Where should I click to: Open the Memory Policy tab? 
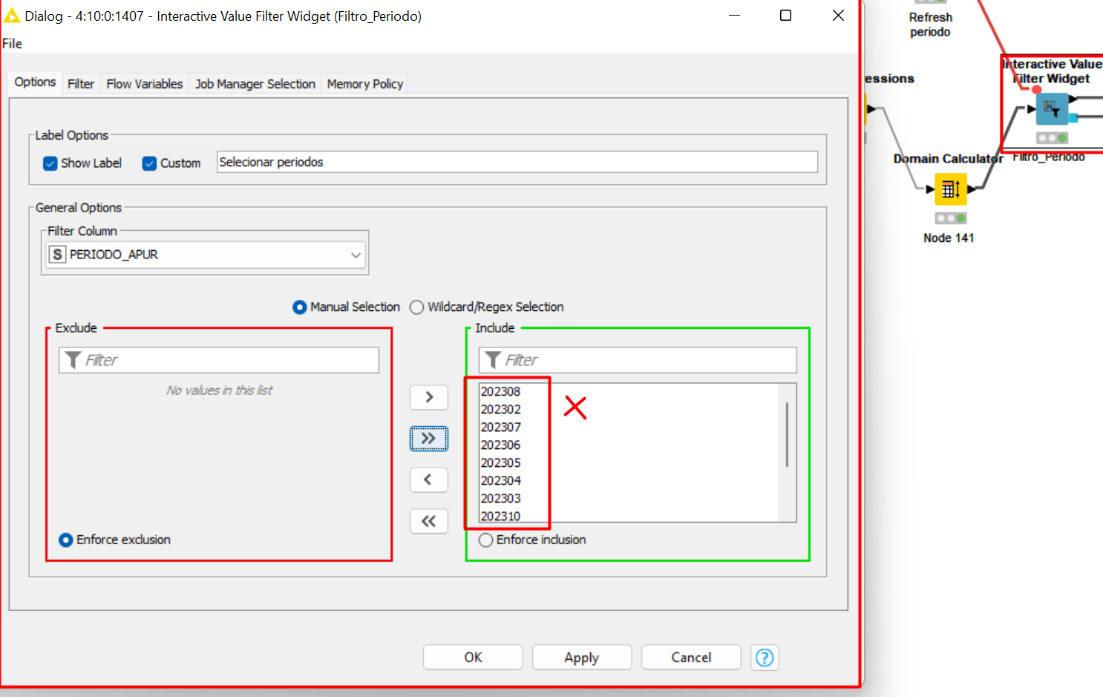point(365,84)
